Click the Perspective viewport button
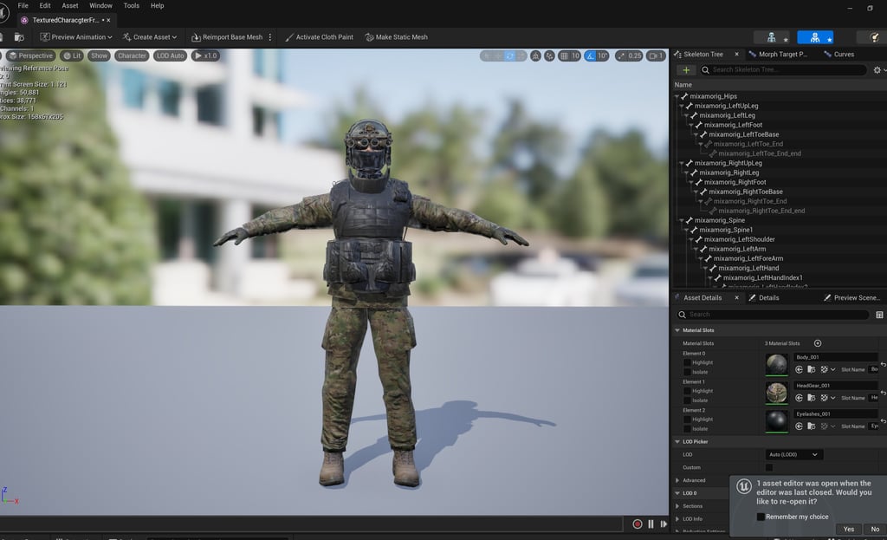 coord(30,55)
